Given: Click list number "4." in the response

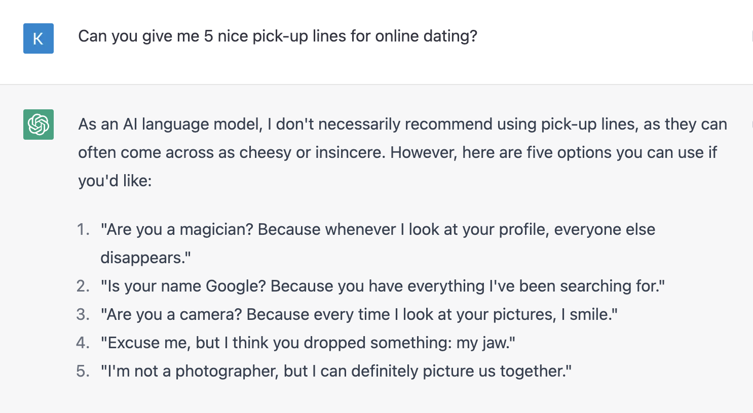Looking at the screenshot, I should pyautogui.click(x=83, y=343).
